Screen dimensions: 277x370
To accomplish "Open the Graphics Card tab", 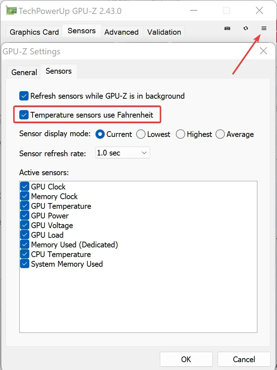I will (34, 32).
